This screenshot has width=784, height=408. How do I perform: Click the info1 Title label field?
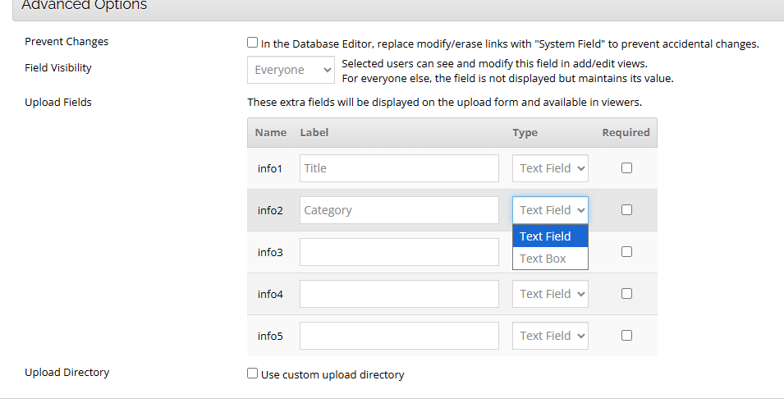(399, 168)
